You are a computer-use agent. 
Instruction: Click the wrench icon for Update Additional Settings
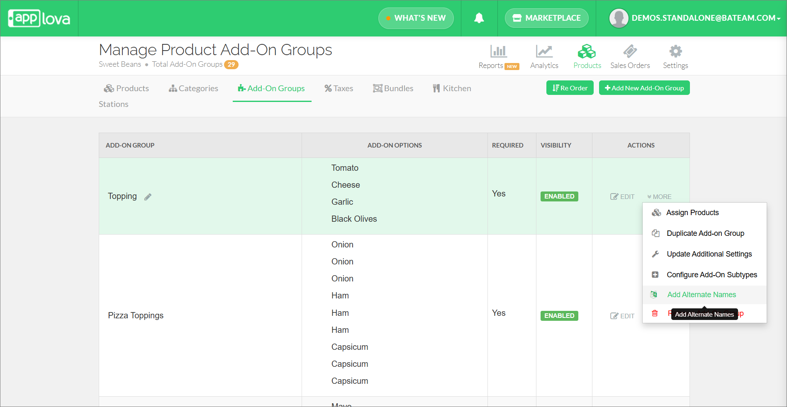pos(655,254)
